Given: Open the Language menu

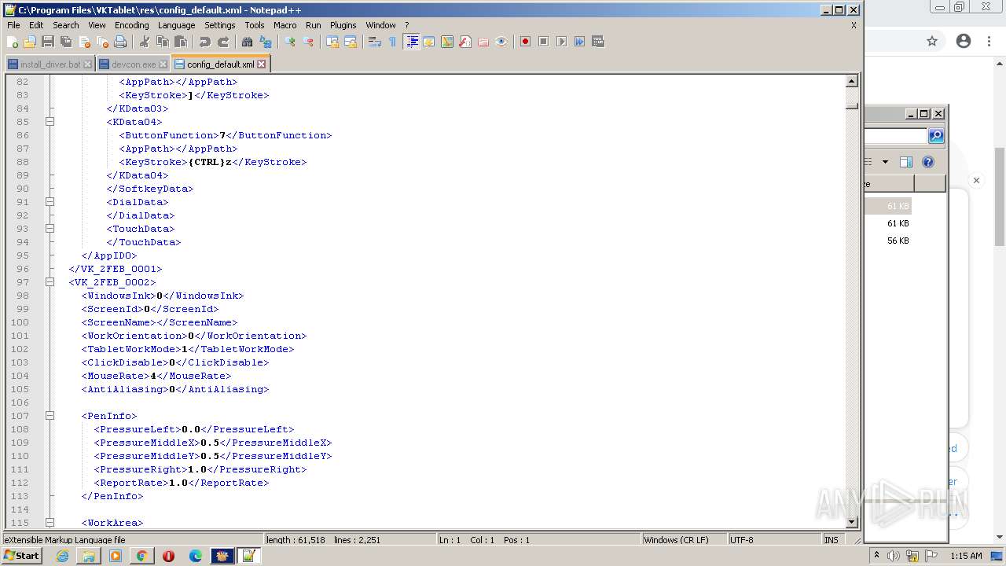Looking at the screenshot, I should click(176, 25).
